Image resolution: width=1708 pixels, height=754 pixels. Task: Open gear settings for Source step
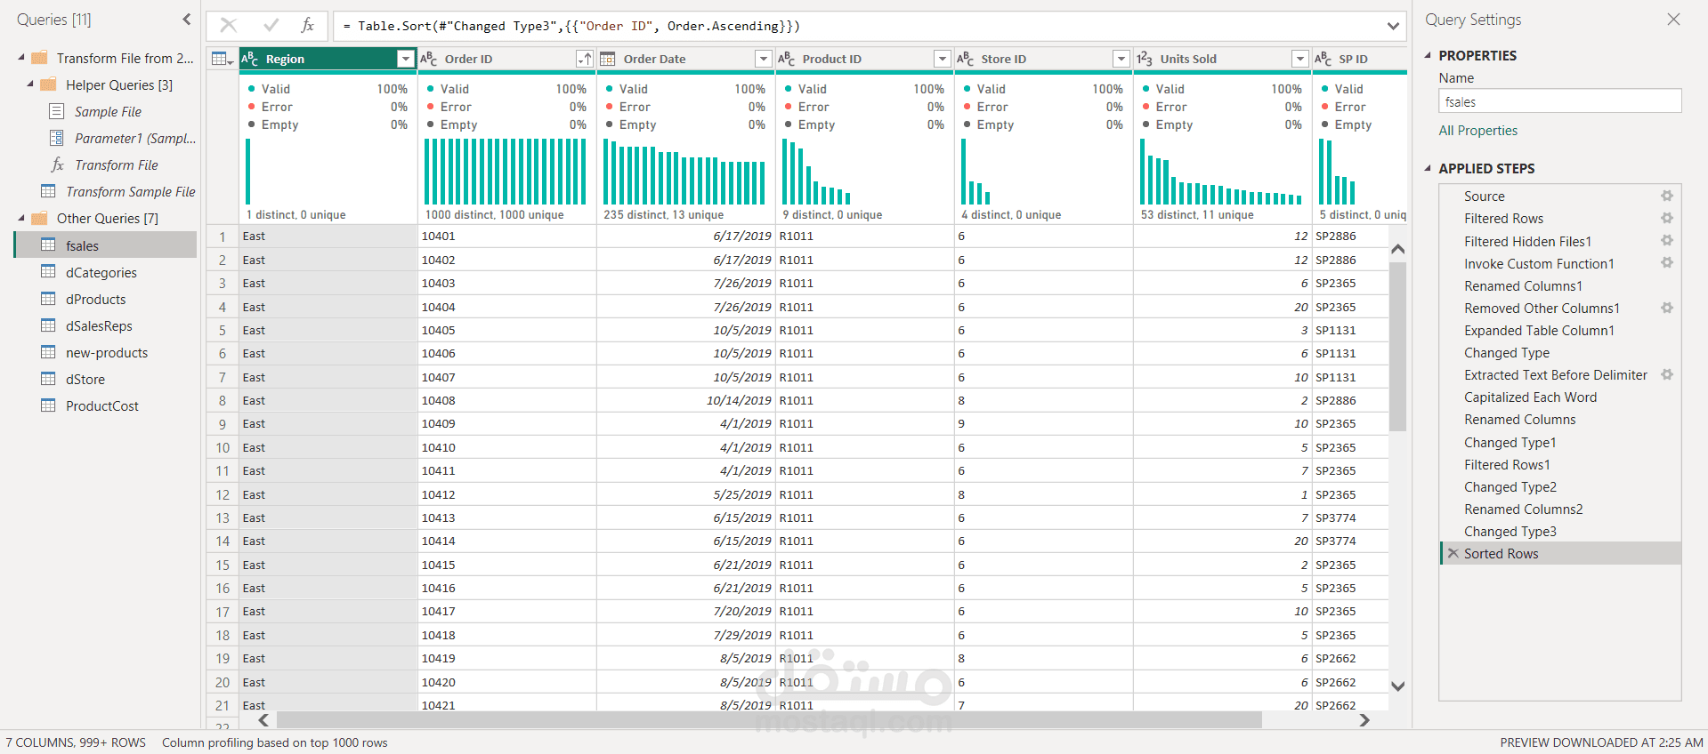pos(1666,196)
